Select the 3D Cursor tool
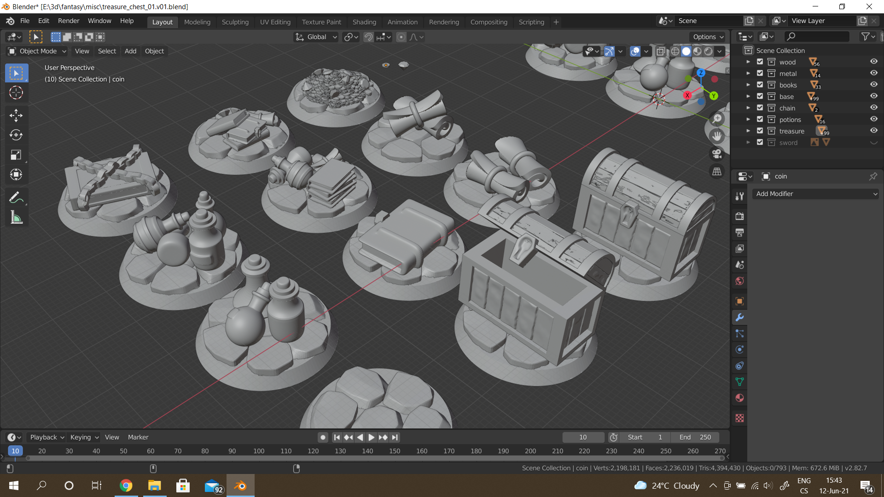The width and height of the screenshot is (884, 497). pos(16,92)
